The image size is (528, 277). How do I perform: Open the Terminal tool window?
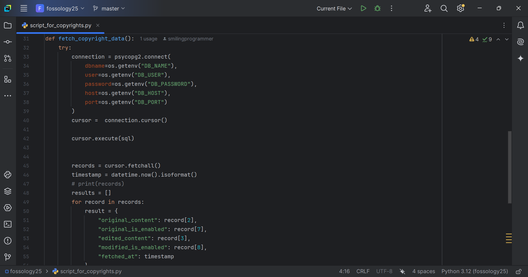pos(8,224)
